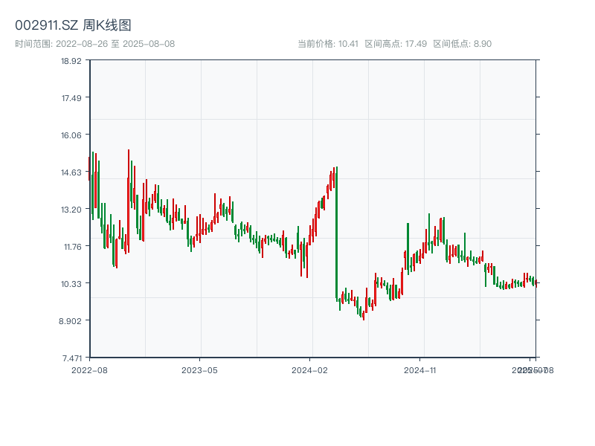The height and width of the screenshot is (446, 595).
Task: Click y-axis label 8.902
Action: (70, 321)
